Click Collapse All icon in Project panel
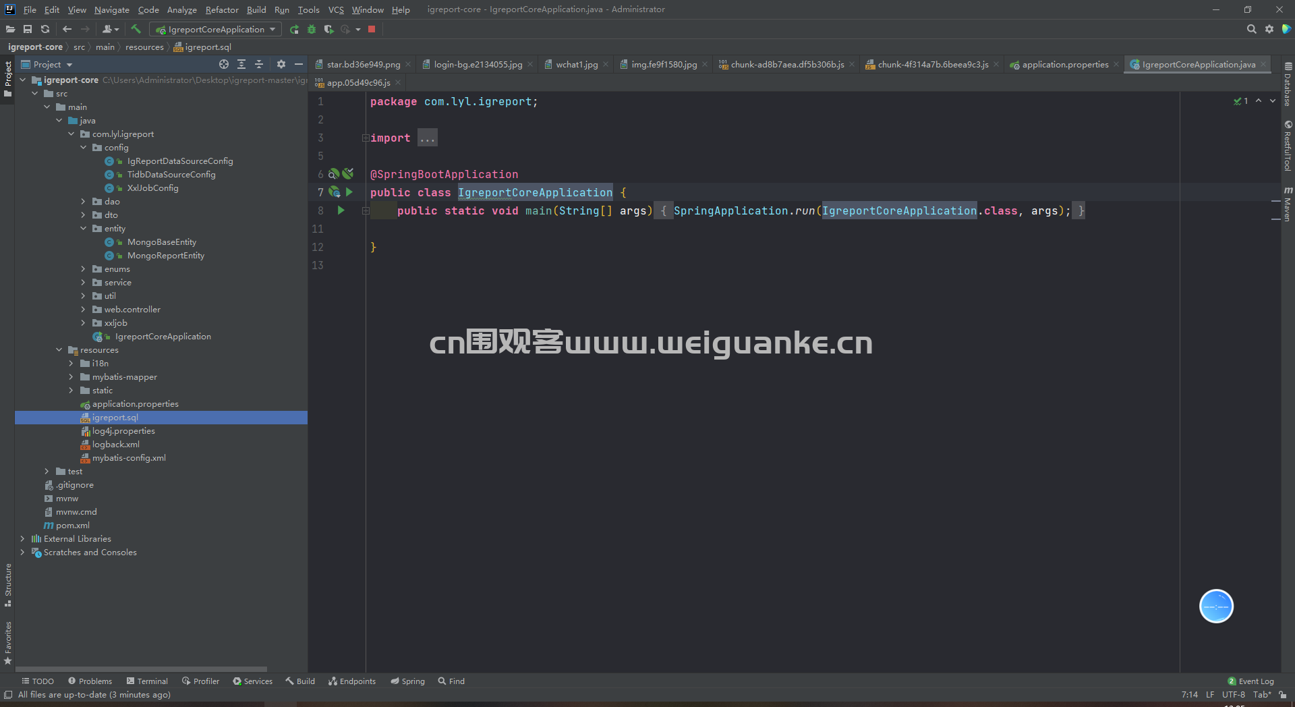 (259, 64)
